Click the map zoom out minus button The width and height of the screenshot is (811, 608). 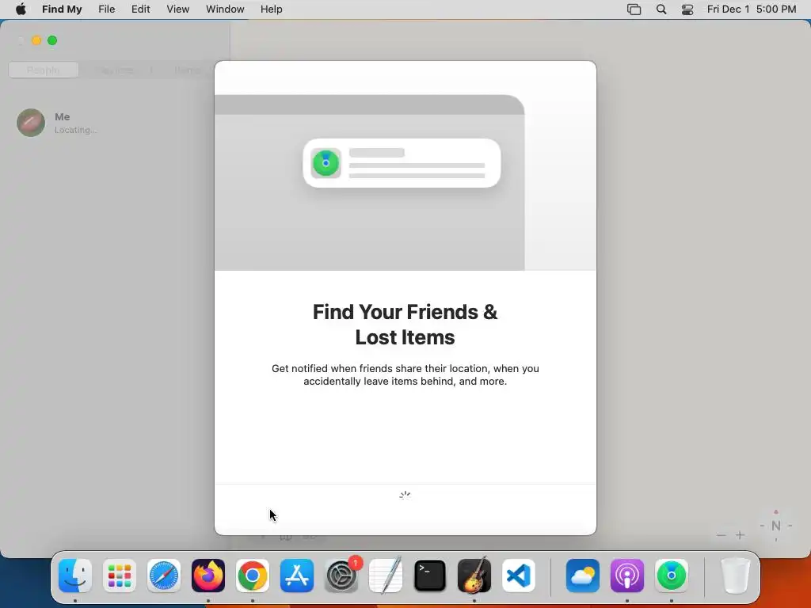tap(722, 535)
